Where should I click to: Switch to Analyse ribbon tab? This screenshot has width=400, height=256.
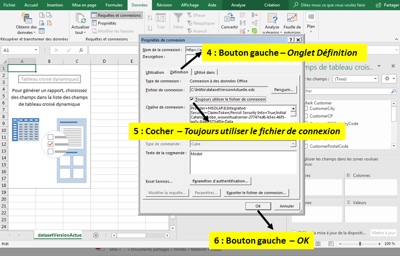point(238,5)
